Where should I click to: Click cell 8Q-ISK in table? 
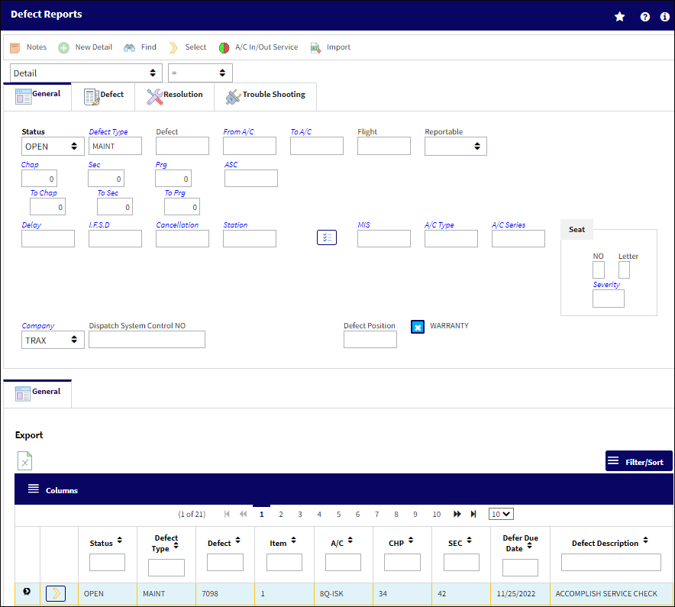click(x=344, y=594)
